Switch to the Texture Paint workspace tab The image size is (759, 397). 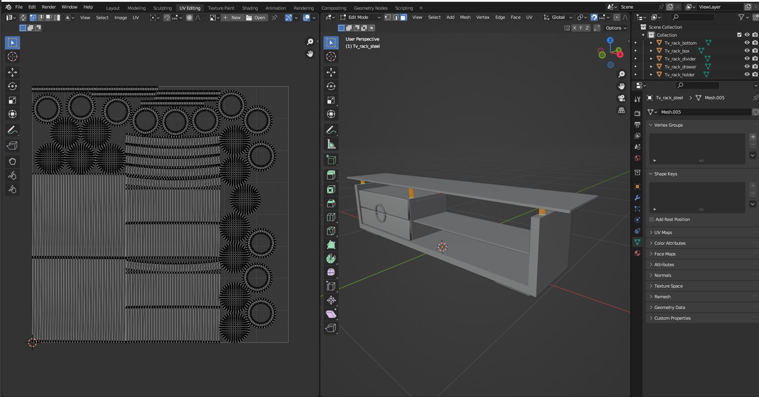[x=221, y=8]
